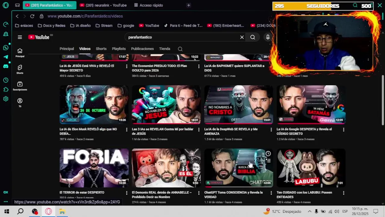Search within channel using magnifier icon
The height and width of the screenshot is (217, 385).
(x=180, y=49)
